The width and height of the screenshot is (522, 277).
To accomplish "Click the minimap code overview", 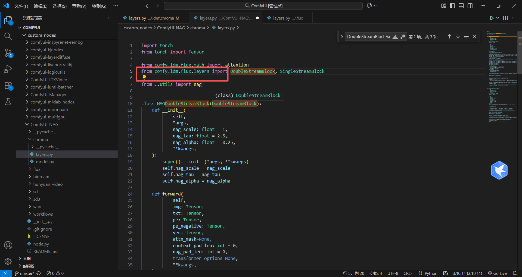I will tap(502, 77).
